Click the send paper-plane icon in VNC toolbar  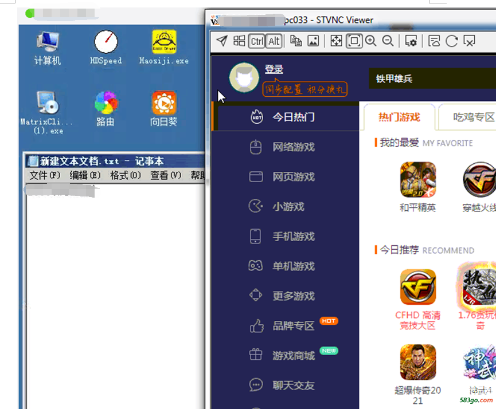click(222, 41)
